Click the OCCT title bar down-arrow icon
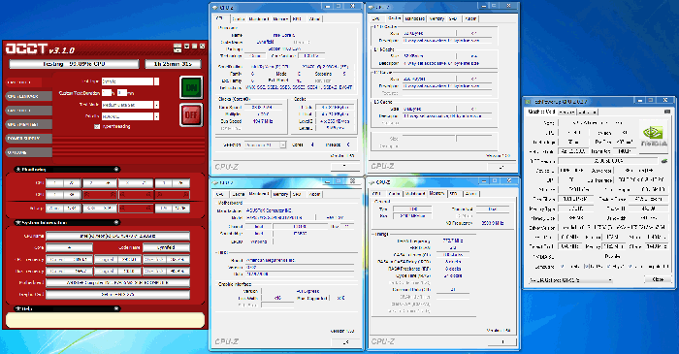 coord(186,47)
